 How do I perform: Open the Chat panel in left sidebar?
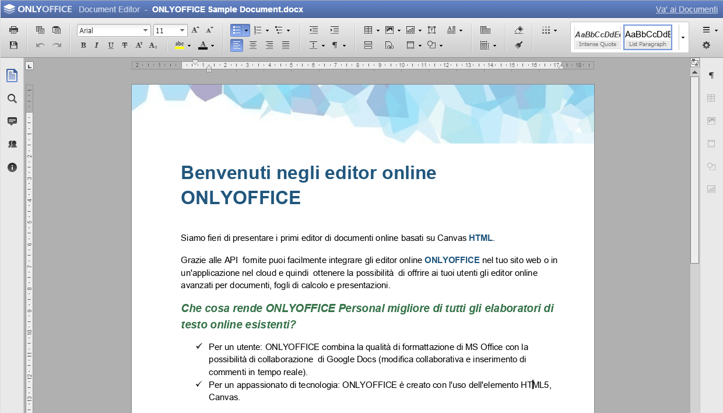pyautogui.click(x=12, y=144)
